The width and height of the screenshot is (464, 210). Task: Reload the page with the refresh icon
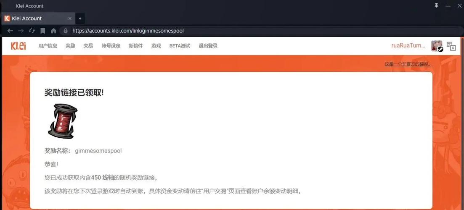(x=32, y=31)
